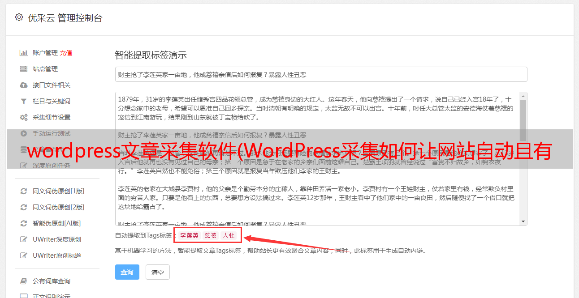Click the bar chart icon for 账户管理
This screenshot has width=579, height=298.
tap(23, 53)
